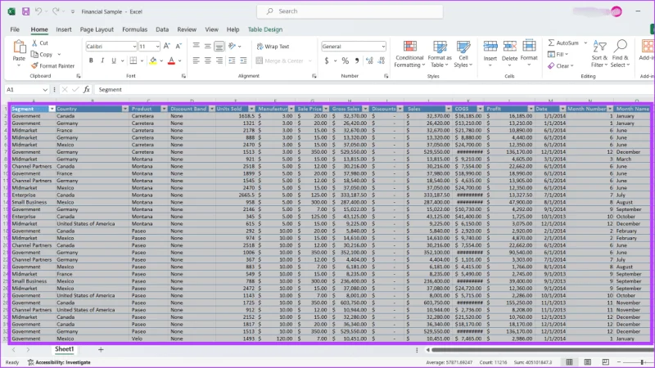655x368 pixels.
Task: Copy the selected cells
Action: click(42, 54)
